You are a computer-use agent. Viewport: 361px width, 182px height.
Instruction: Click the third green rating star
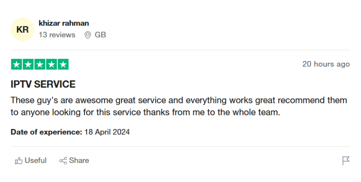tap(40, 64)
